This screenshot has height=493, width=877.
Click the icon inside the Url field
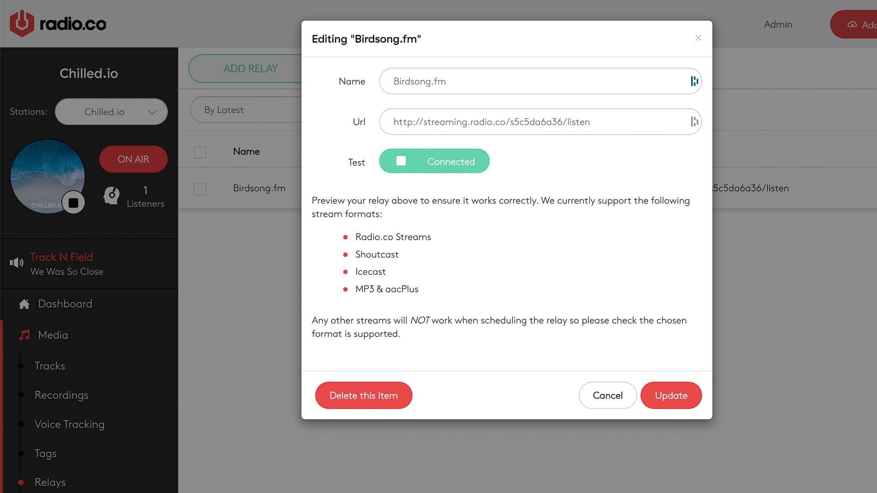[x=694, y=122]
